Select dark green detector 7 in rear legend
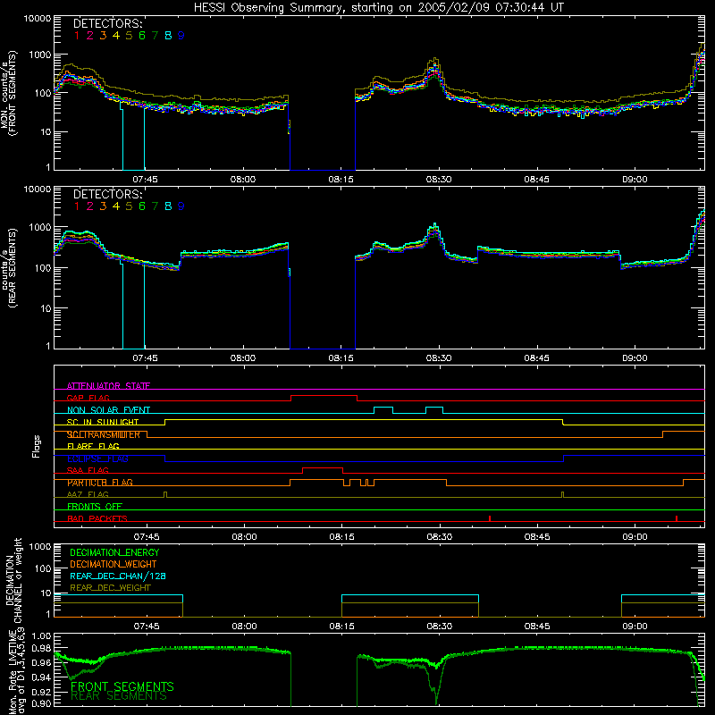 (155, 206)
